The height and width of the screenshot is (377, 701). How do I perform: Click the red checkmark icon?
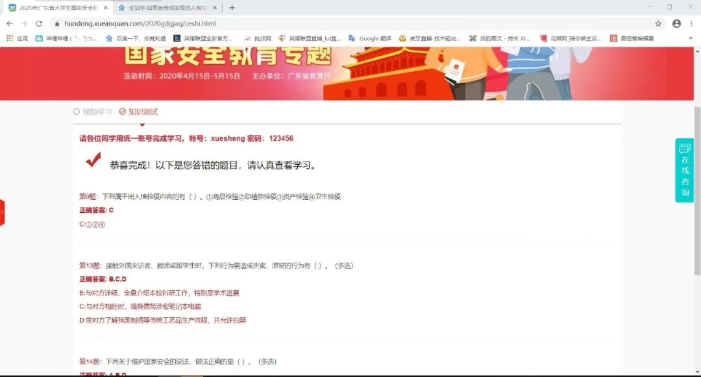coord(93,160)
